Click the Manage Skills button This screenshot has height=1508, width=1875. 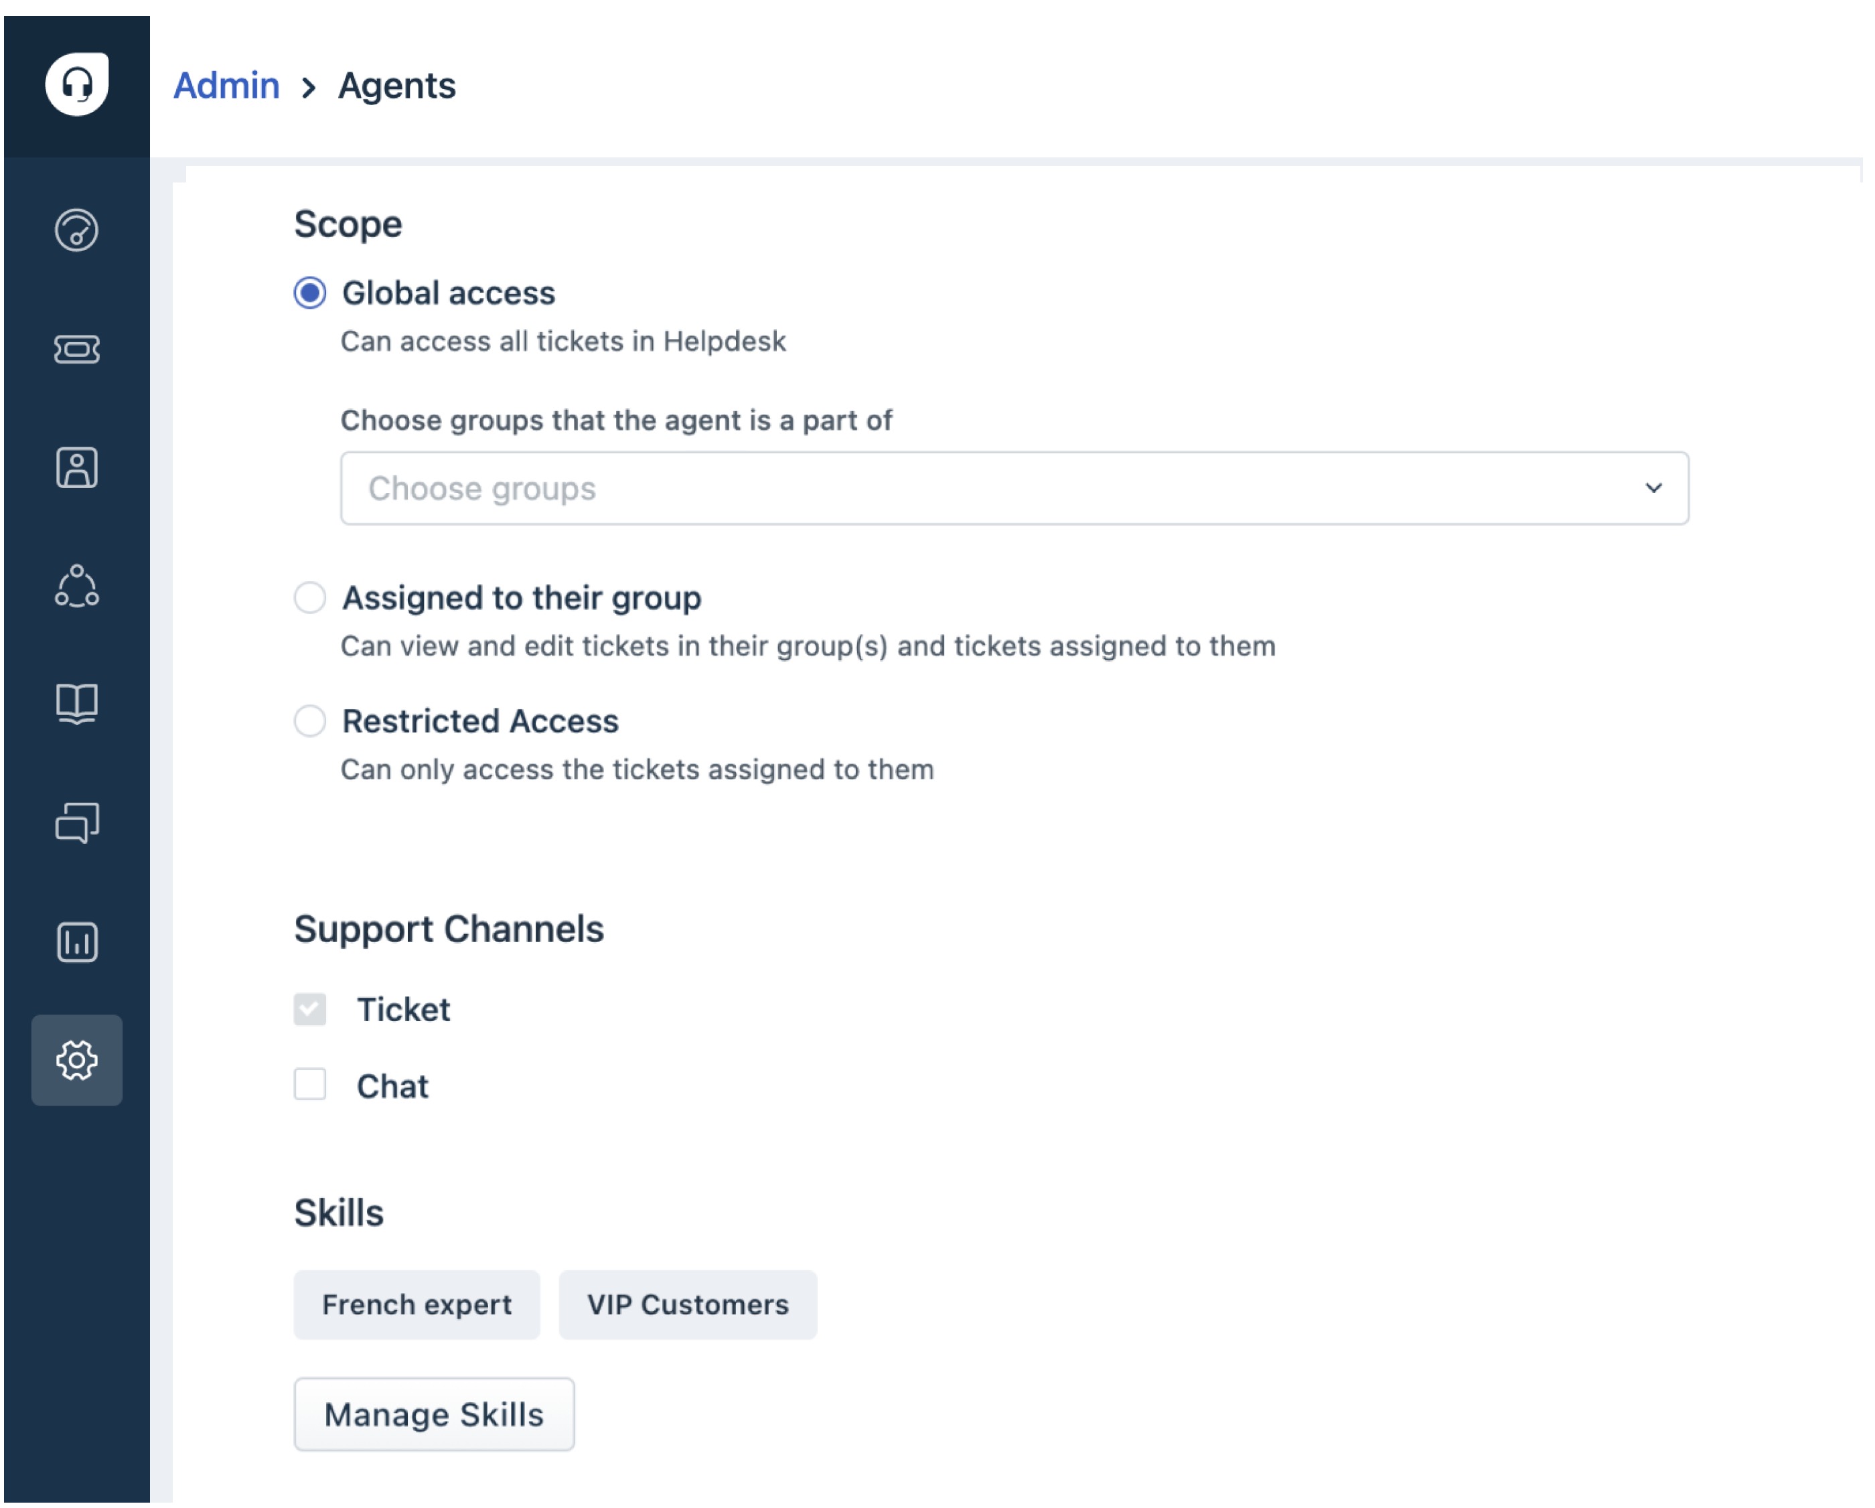click(434, 1415)
